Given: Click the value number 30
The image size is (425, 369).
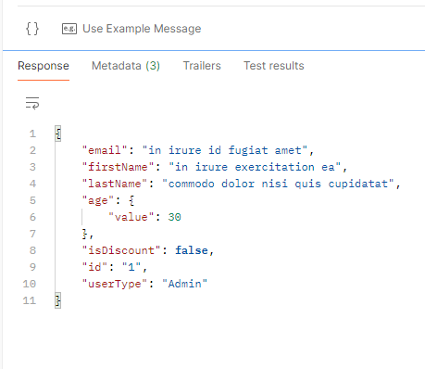Looking at the screenshot, I should (x=175, y=217).
